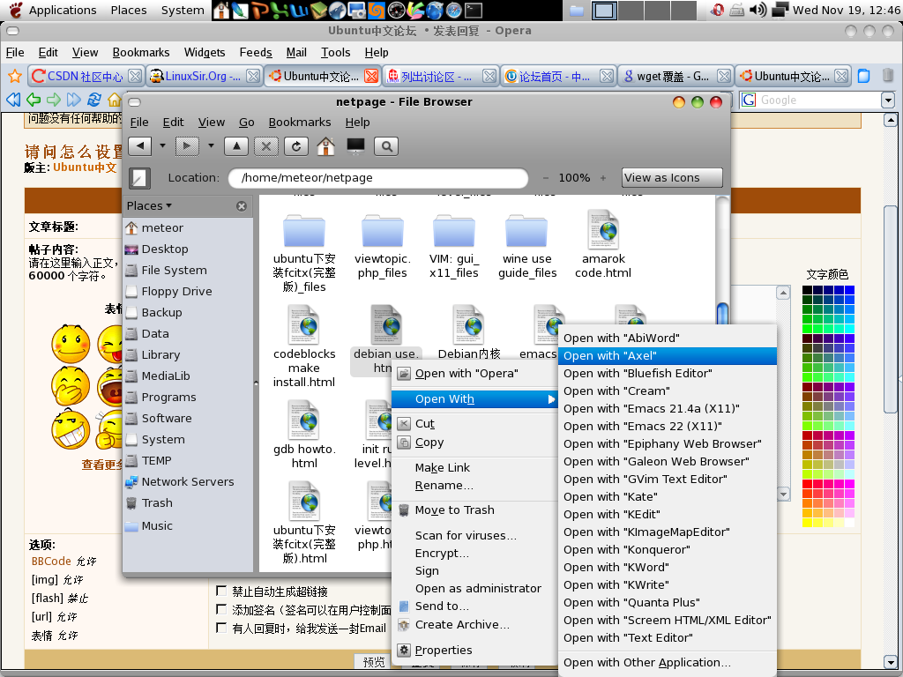Click Opera's green back arrow
The width and height of the screenshot is (903, 677).
34,100
